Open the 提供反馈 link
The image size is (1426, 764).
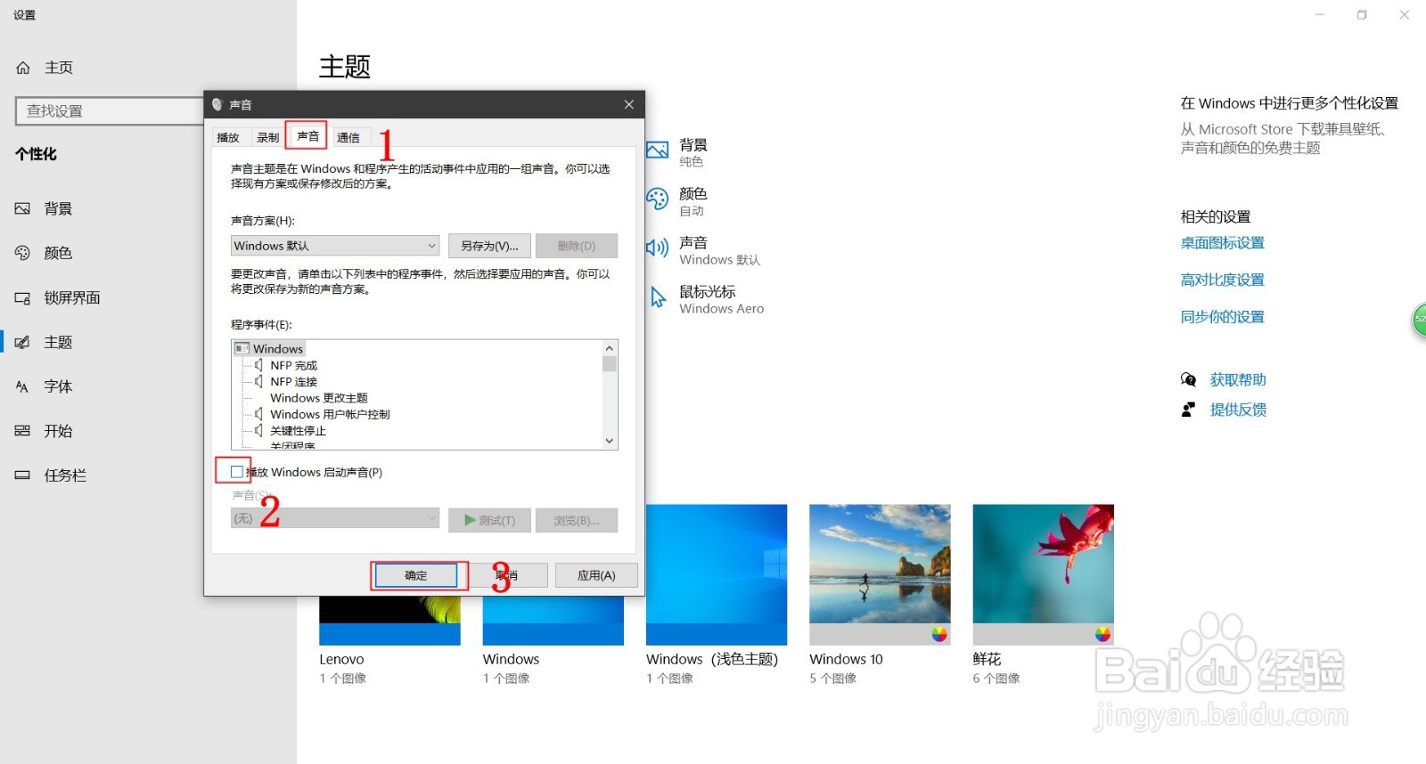(1238, 410)
